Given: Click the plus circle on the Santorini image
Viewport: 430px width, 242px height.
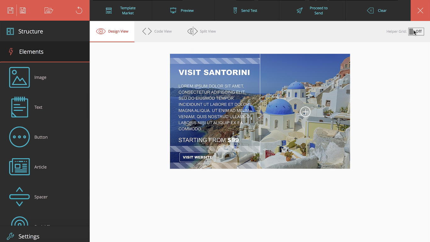Looking at the screenshot, I should (305, 112).
